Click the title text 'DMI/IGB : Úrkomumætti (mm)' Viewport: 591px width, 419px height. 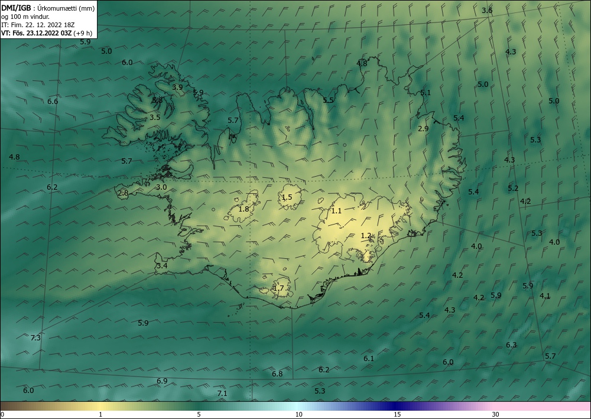tap(48, 8)
